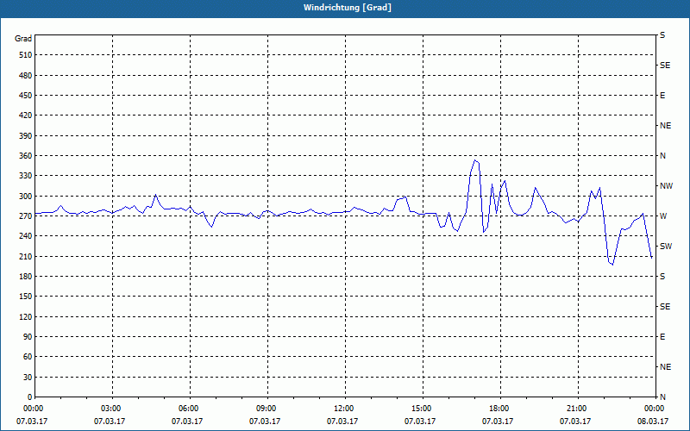Select the "E" compass label level with 450
690x431 pixels.
click(662, 96)
